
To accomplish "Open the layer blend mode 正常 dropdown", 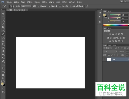I will 110,52.
